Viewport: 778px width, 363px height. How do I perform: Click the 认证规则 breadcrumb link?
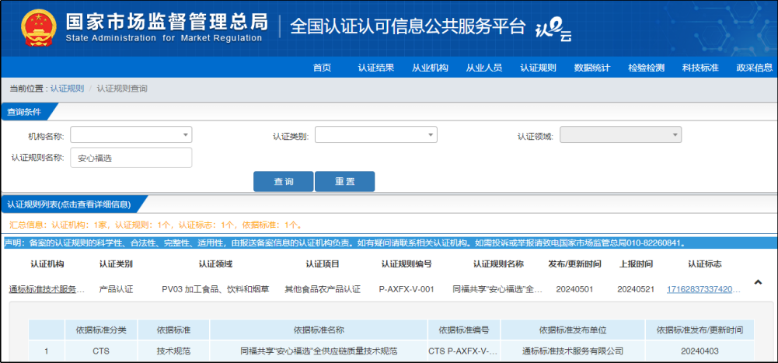(x=67, y=89)
